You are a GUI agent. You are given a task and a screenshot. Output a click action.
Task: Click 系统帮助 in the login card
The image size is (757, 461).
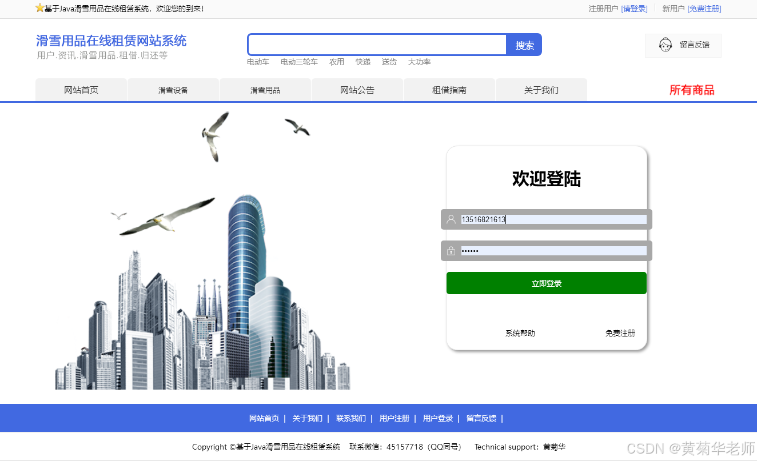point(520,333)
